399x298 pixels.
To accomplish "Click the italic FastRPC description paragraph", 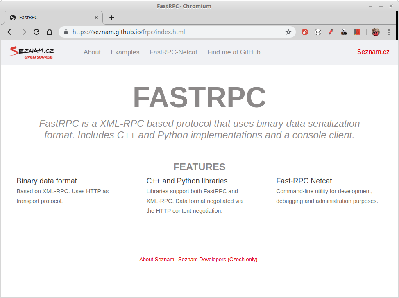I will 199,129.
